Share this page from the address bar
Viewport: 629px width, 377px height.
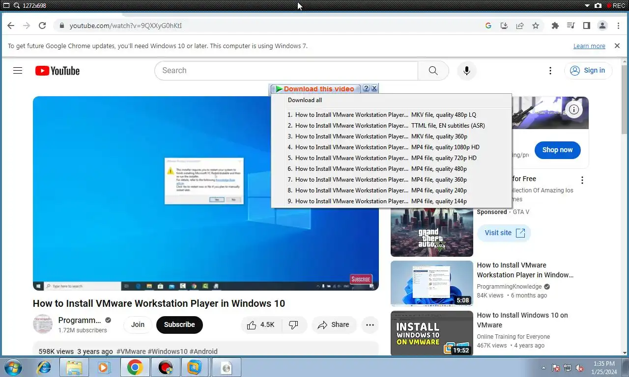coord(520,26)
